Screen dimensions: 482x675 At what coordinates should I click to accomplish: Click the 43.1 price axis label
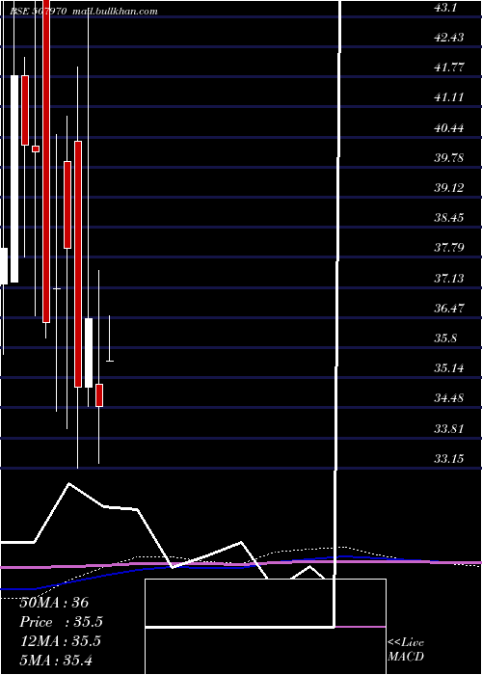[447, 8]
